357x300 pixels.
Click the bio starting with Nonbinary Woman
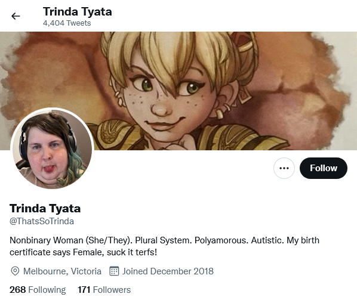click(164, 246)
